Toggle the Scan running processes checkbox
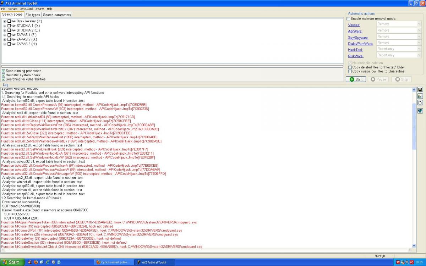The height and width of the screenshot is (266, 426). click(x=4, y=71)
